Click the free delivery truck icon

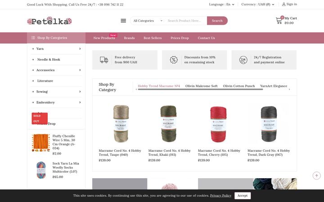(x=104, y=60)
